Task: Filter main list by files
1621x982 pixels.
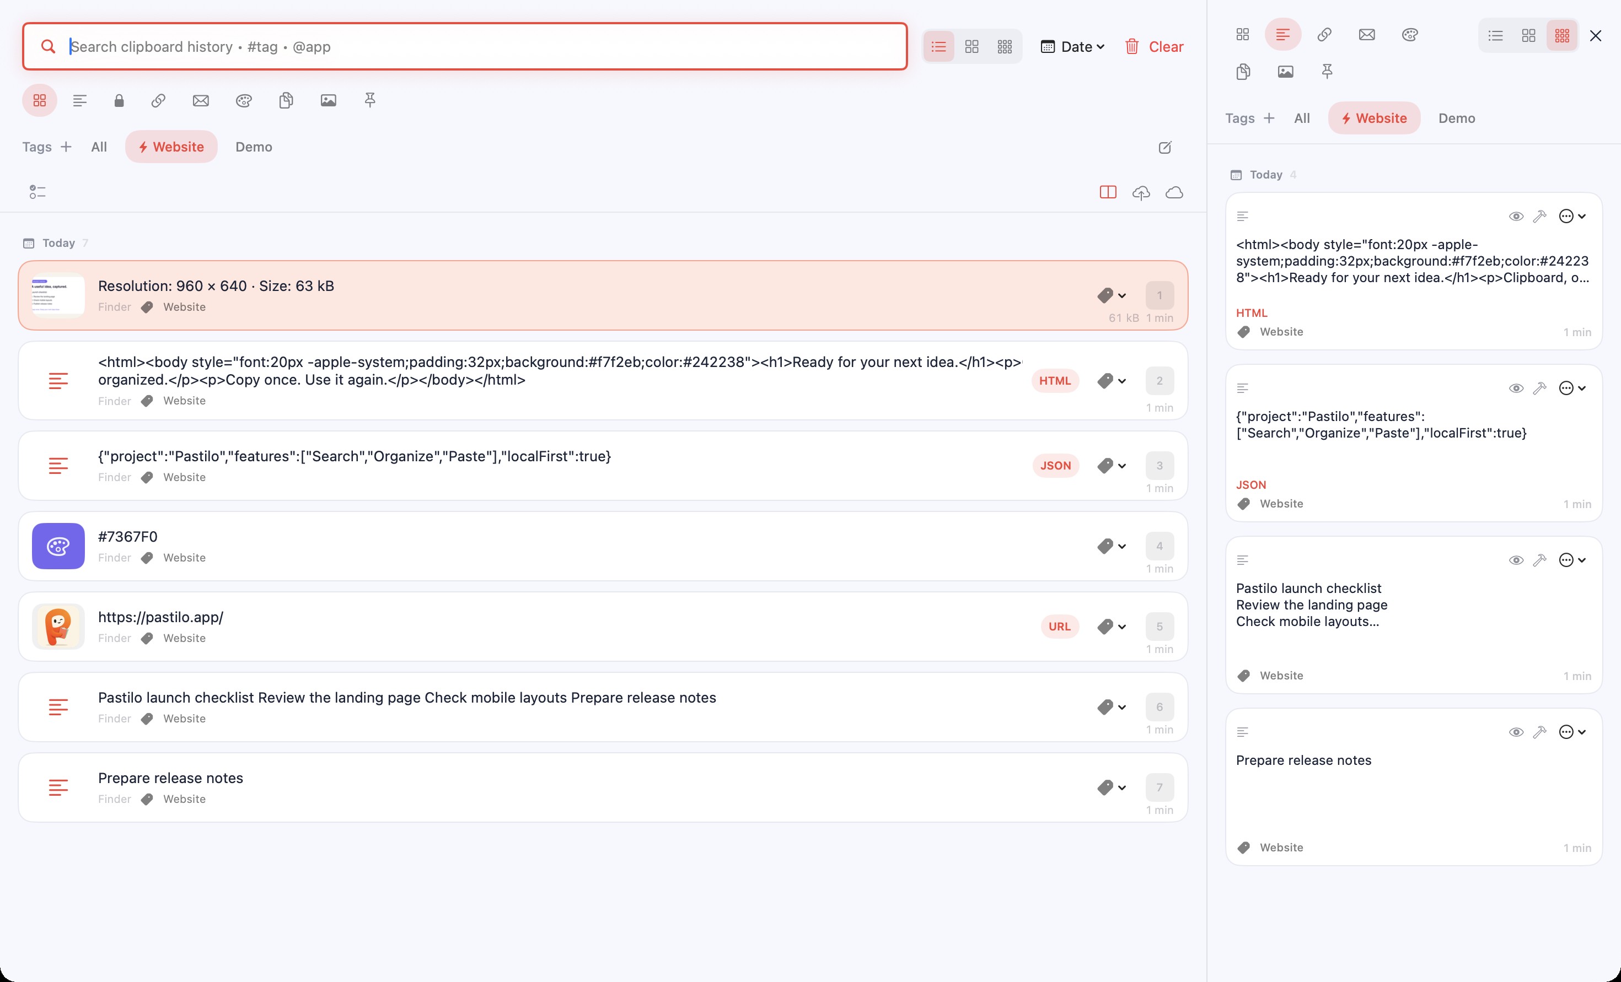Action: pos(286,101)
